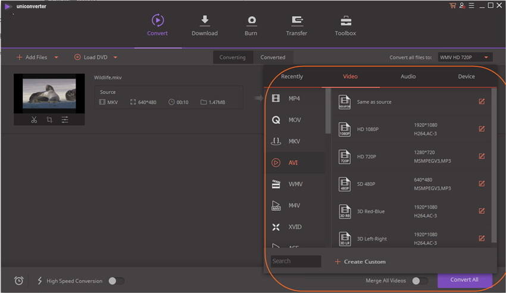Select the XVID format
Image resolution: width=506 pixels, height=293 pixels.
[295, 227]
